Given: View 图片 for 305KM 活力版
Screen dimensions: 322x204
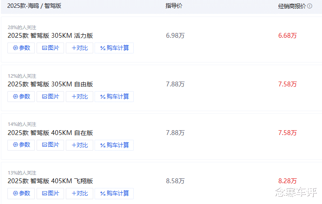Looking at the screenshot, I should coord(50,48).
